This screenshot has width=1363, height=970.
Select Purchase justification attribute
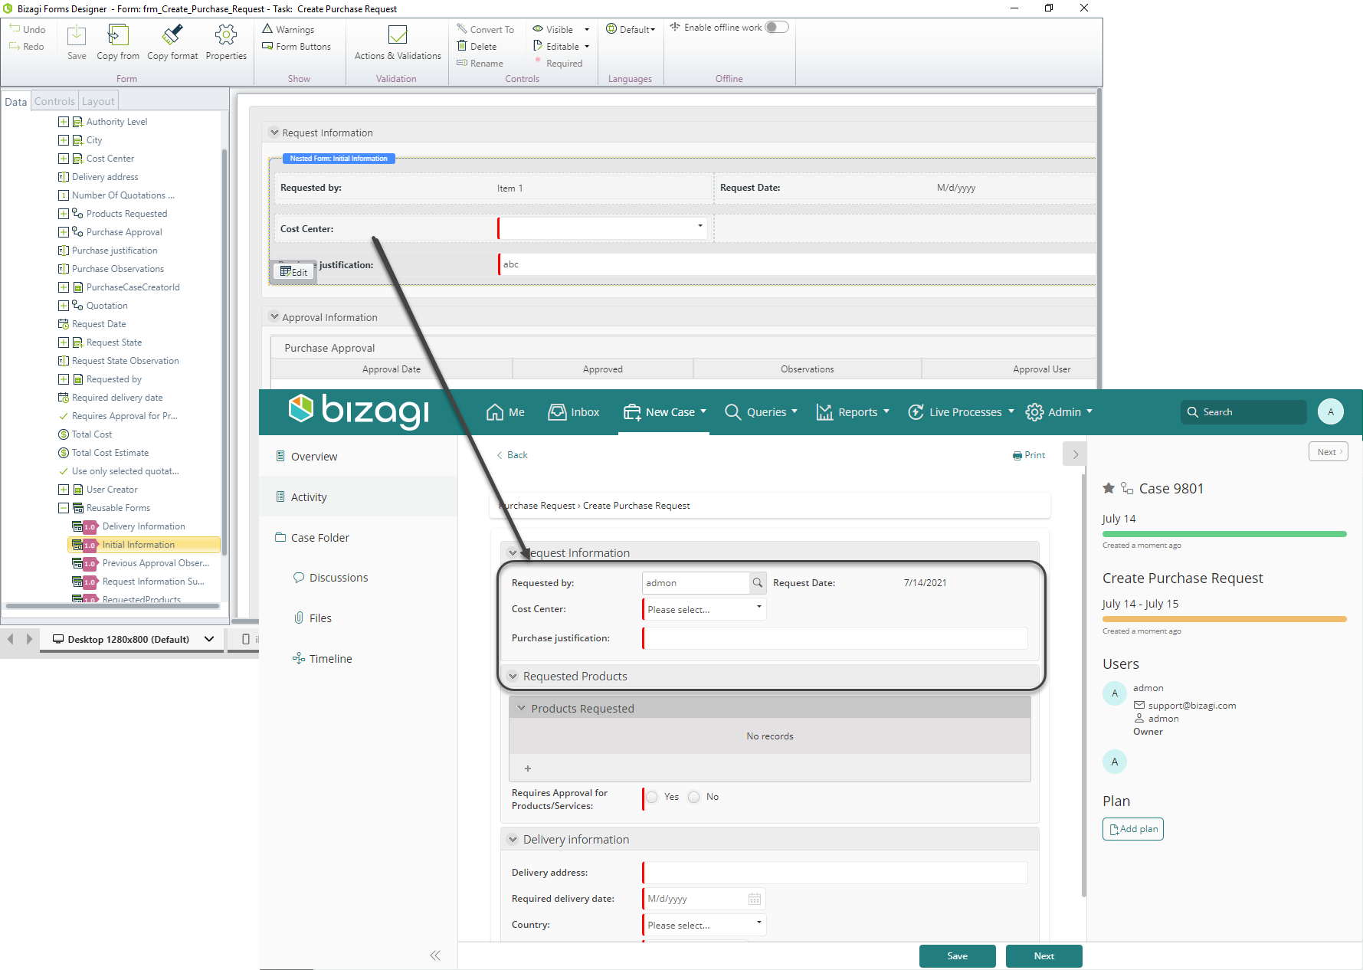pyautogui.click(x=114, y=251)
